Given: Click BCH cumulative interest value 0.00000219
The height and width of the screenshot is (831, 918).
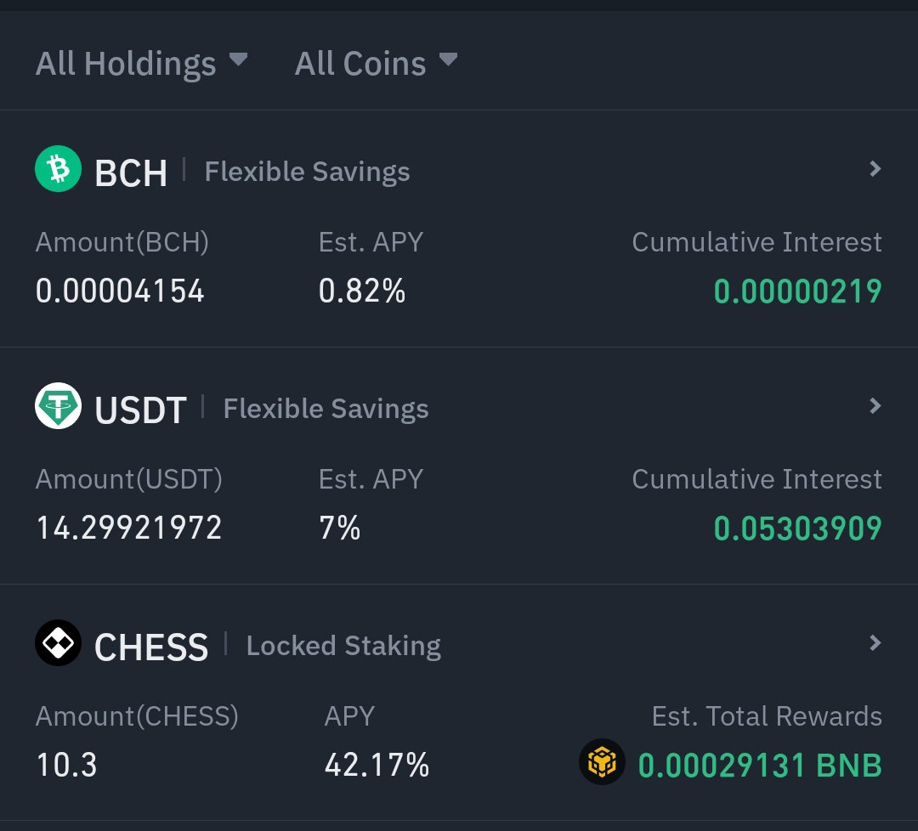Looking at the screenshot, I should point(797,291).
